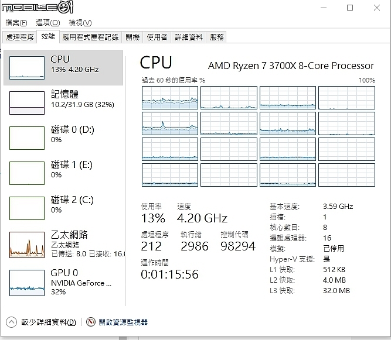Click the 2986 threads count
Screen dimensions: 391x340
pyautogui.click(x=195, y=246)
